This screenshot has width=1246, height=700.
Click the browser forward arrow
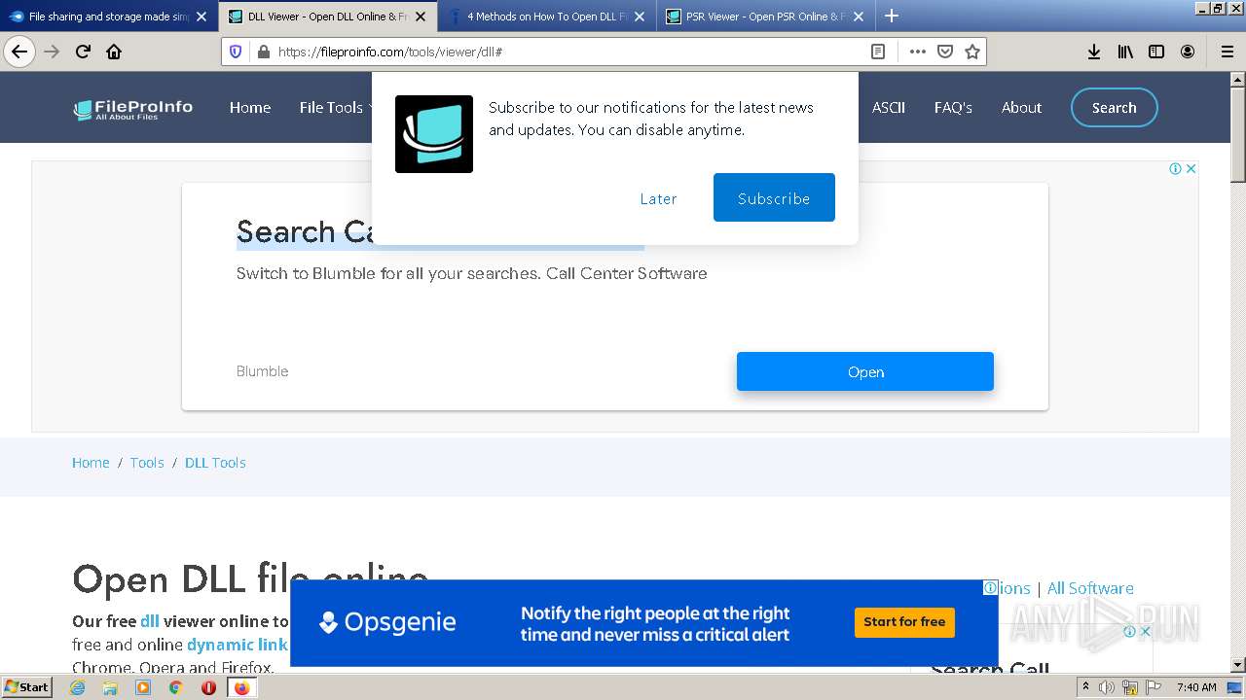(x=52, y=52)
